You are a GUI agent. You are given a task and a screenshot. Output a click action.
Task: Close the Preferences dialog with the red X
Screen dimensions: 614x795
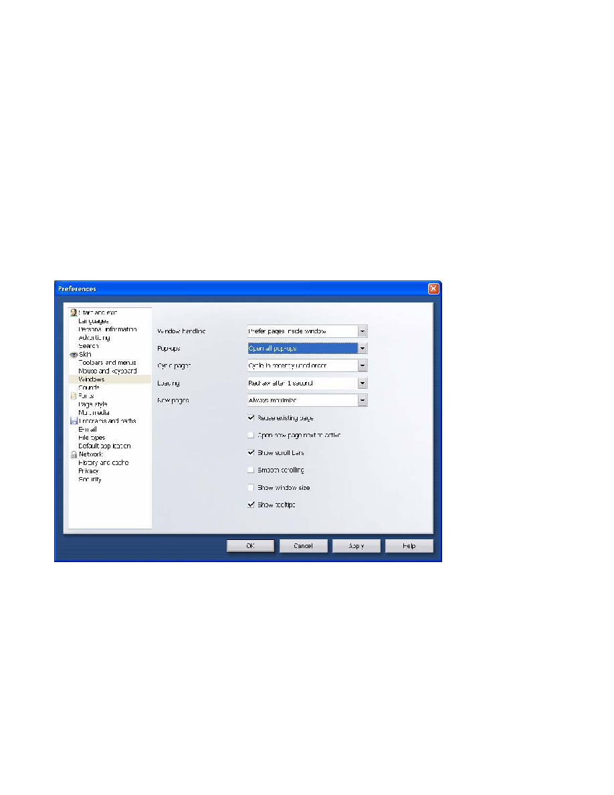click(x=433, y=288)
